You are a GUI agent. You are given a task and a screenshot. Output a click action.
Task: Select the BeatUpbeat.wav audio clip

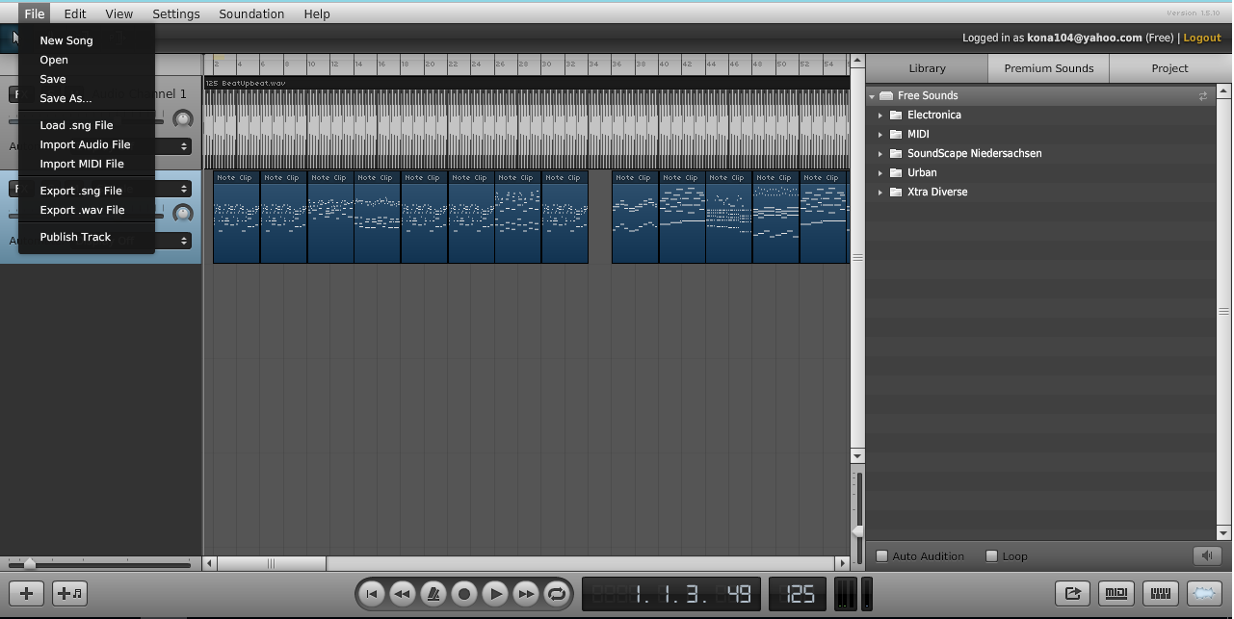point(526,122)
